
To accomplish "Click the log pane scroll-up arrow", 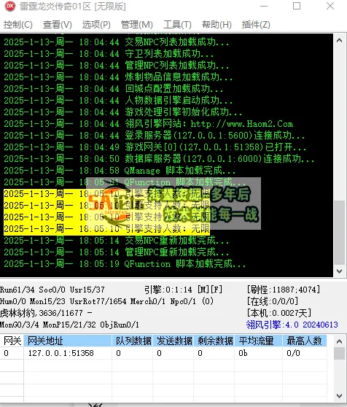I will [339, 41].
